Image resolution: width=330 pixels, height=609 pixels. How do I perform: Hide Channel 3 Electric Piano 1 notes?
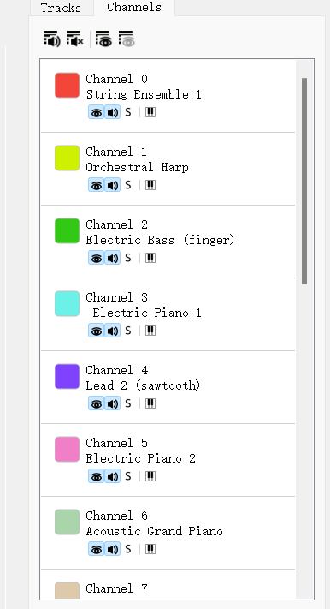[x=96, y=331]
